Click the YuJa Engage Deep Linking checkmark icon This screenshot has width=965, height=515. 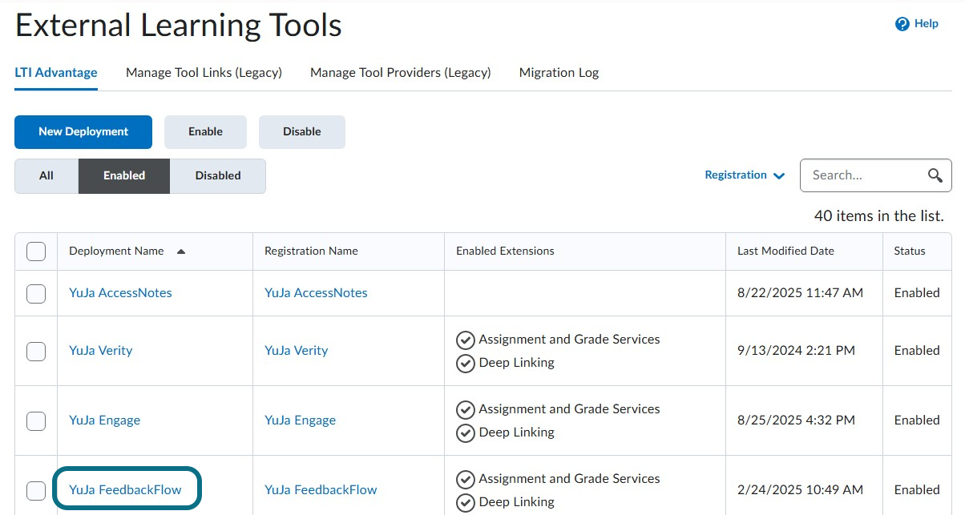pos(466,433)
